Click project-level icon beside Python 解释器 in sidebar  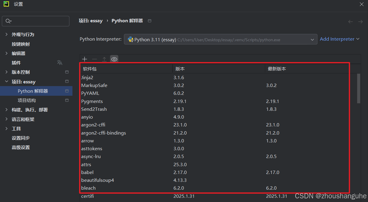point(67,91)
